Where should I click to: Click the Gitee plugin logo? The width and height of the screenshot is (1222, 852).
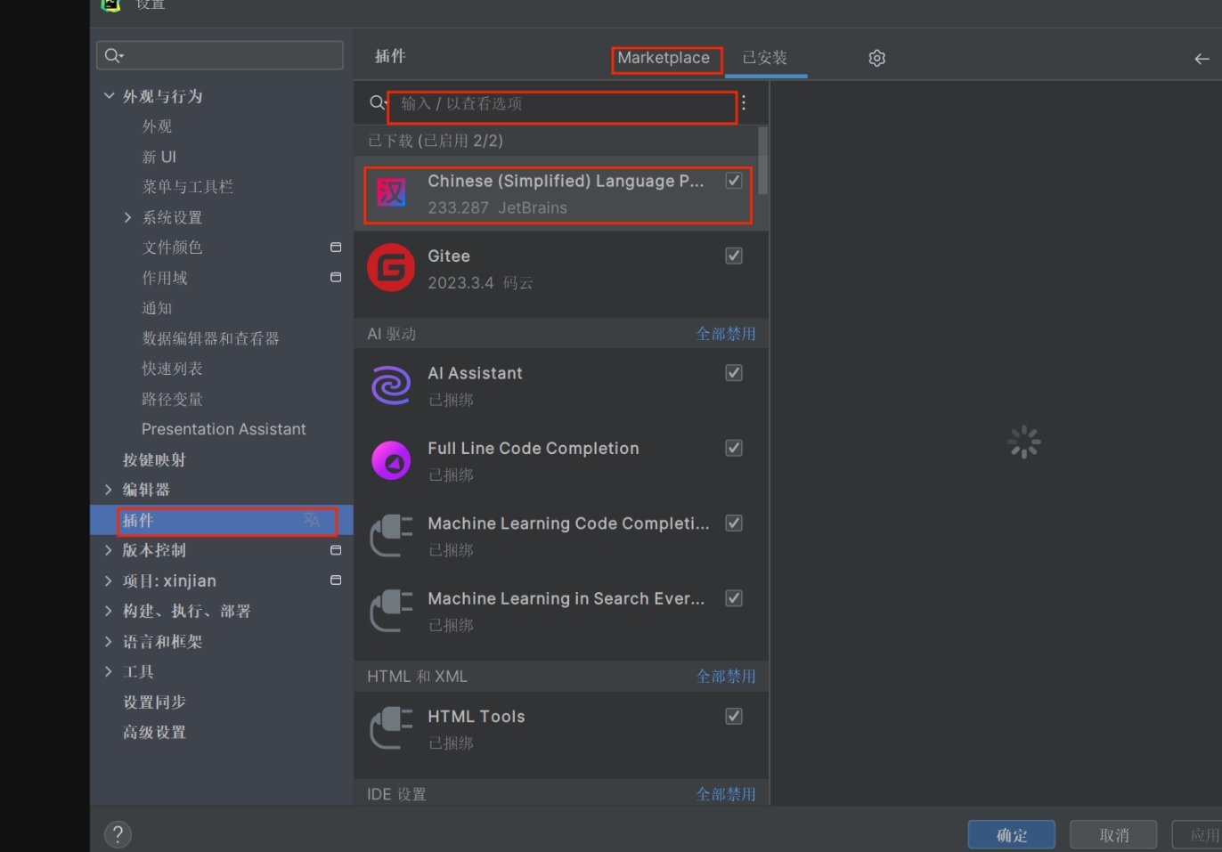(391, 267)
